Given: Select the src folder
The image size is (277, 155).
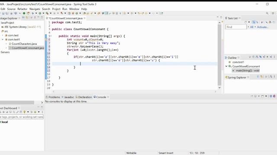Looking at the screenshot, I should [5, 31].
